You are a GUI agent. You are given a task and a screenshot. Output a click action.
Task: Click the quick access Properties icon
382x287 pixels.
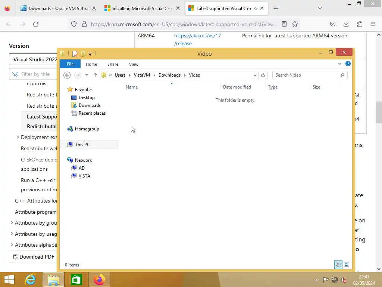tap(75, 54)
